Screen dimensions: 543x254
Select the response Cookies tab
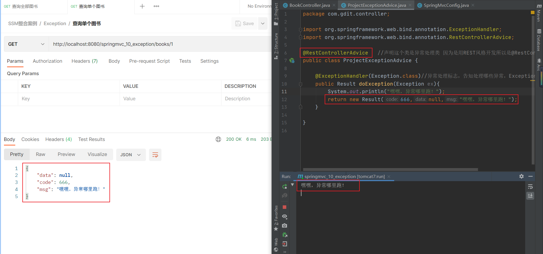30,139
